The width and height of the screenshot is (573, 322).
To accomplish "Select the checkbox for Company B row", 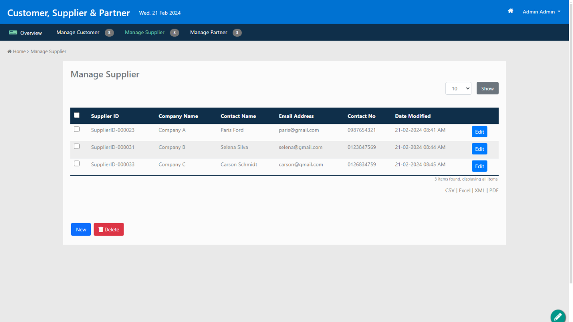I will coord(77,146).
